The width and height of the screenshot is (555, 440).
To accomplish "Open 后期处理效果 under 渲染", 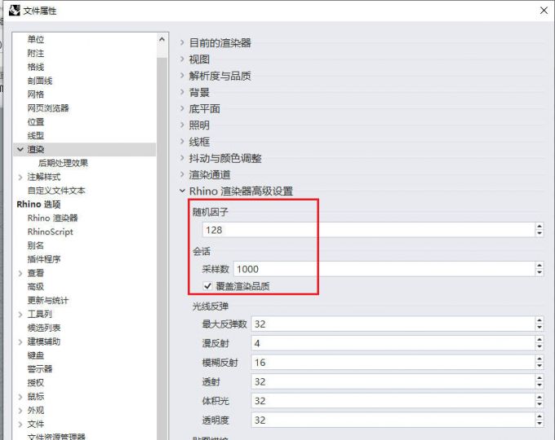I will tap(63, 163).
